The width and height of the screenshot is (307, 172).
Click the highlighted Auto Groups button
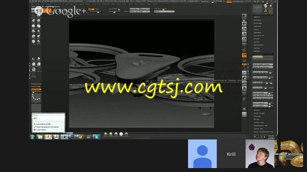(x=257, y=57)
